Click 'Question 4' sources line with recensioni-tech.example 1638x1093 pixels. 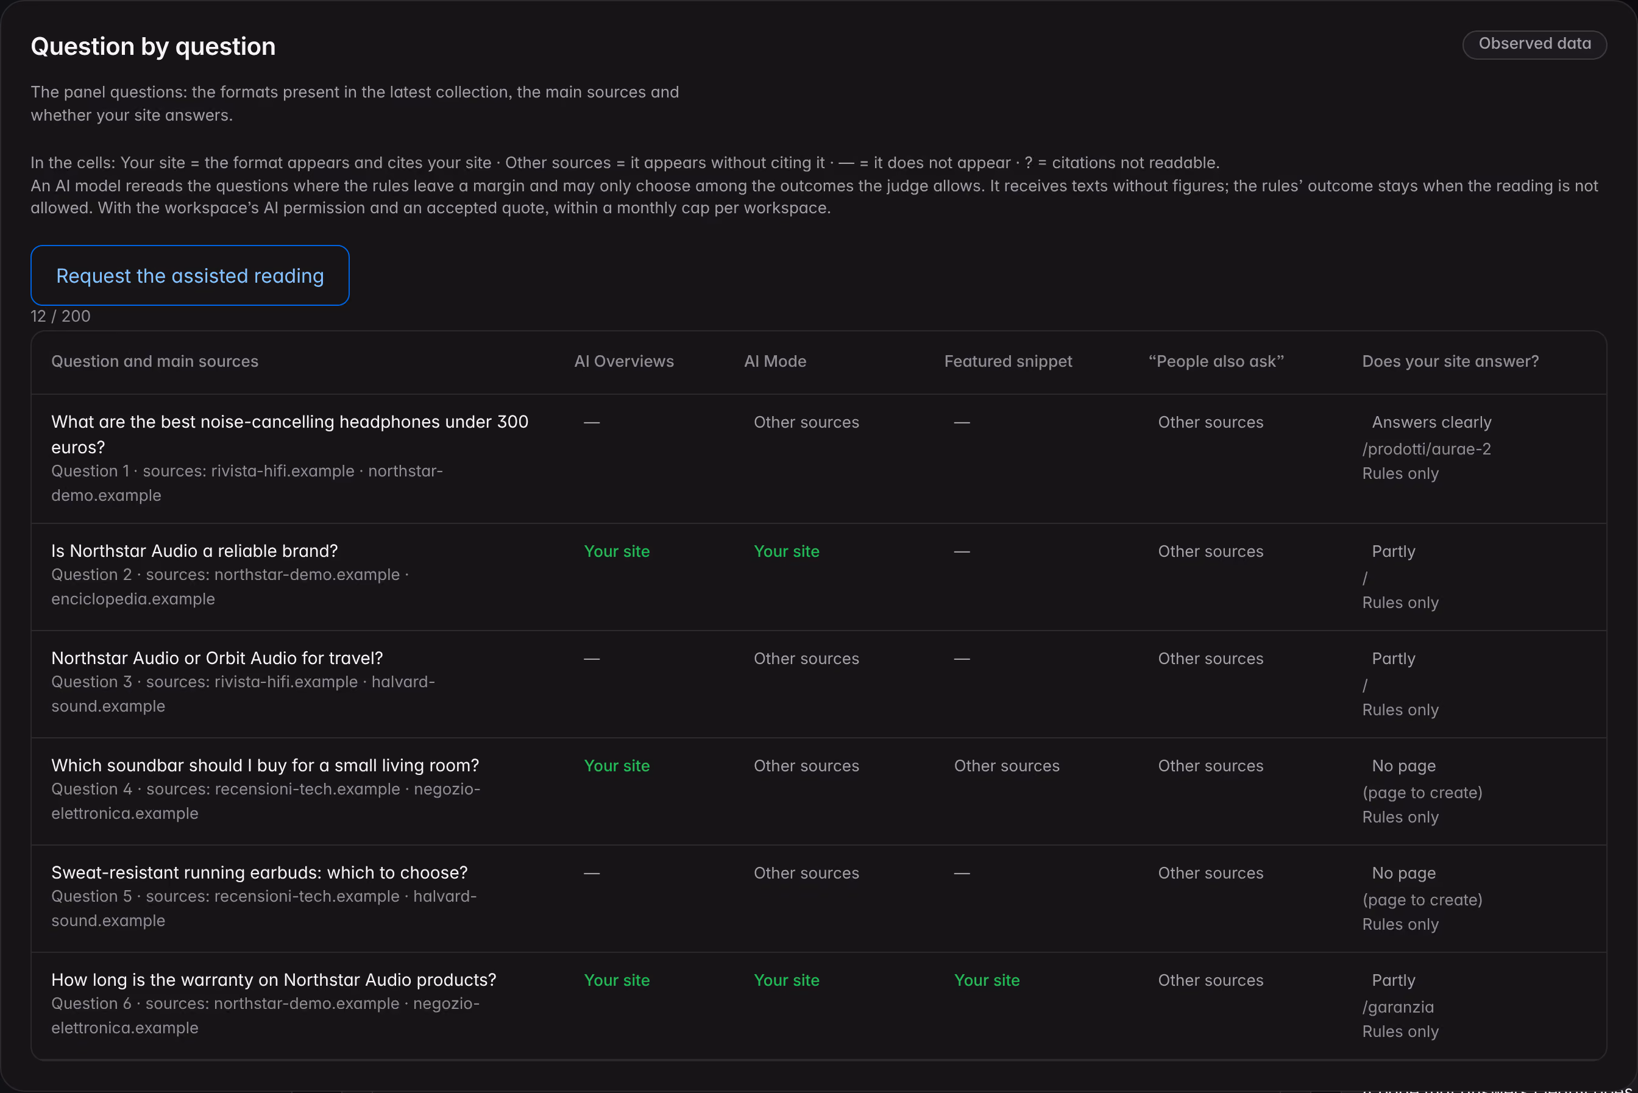coord(266,802)
